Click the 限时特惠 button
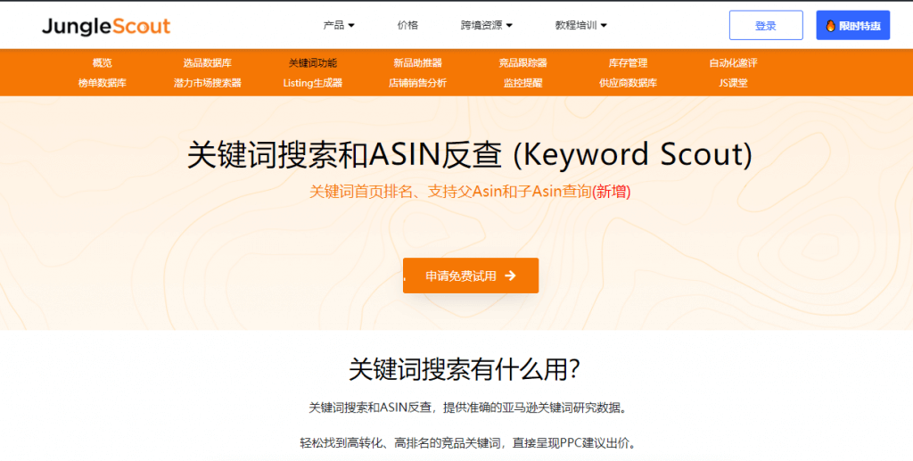 click(x=852, y=26)
